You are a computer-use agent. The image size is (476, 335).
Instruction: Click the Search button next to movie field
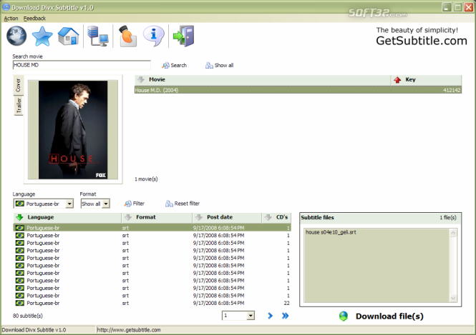[x=174, y=65]
